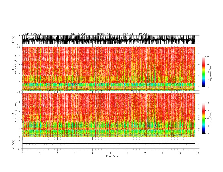The height and width of the screenshot is (172, 223).
Task: Click the '6' kHz tick of ch.1 spectrogram
Action: [x=20, y=64]
